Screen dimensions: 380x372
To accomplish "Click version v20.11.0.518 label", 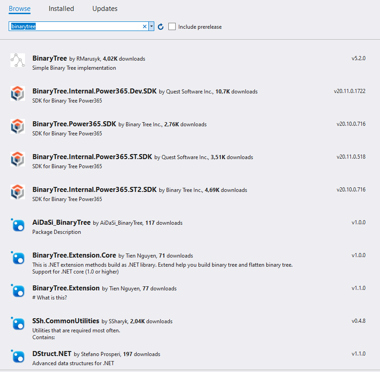I will click(x=351, y=157).
